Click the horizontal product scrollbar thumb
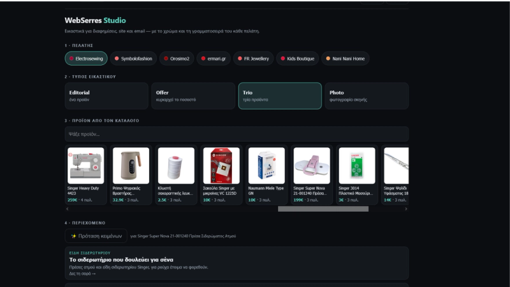 (x=323, y=209)
